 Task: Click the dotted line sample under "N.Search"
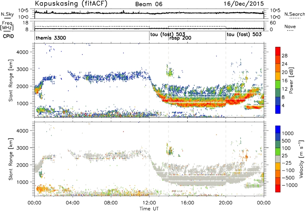295,18
